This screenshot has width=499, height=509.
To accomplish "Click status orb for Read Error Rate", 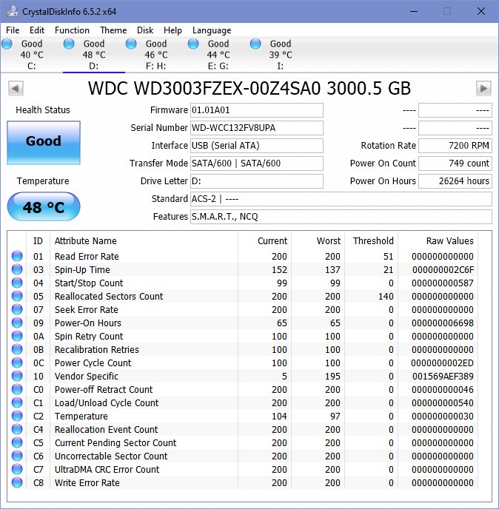I will click(x=17, y=256).
